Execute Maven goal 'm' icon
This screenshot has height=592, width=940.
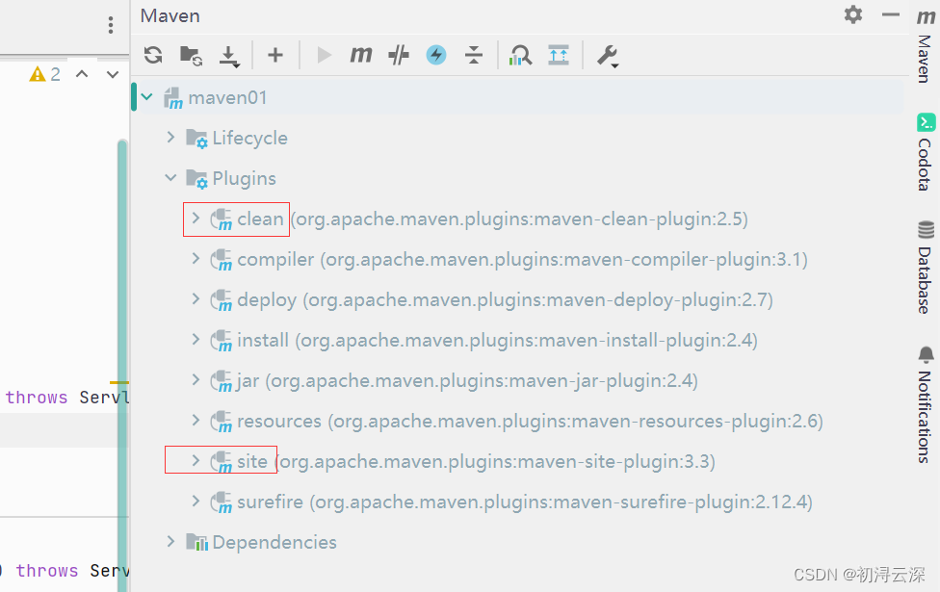(x=361, y=55)
